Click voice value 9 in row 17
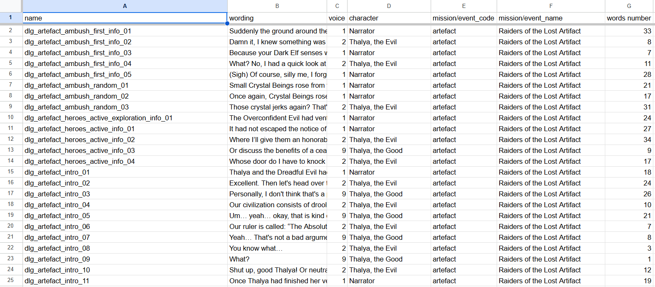The image size is (655, 287). [x=337, y=194]
